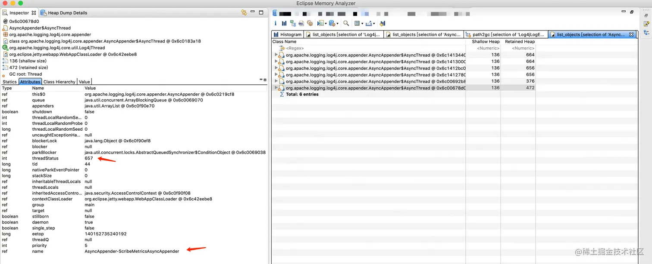The image size is (652, 264).
Task: Expand the AsyncThread @ 0x6c00692b8 row
Action: [276, 81]
